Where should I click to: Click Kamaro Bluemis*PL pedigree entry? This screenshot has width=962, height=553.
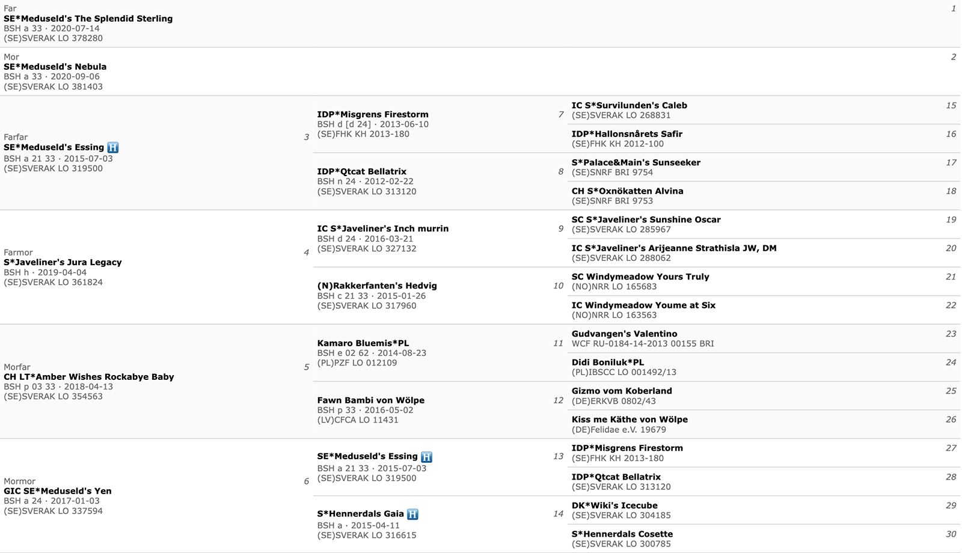[x=363, y=343]
